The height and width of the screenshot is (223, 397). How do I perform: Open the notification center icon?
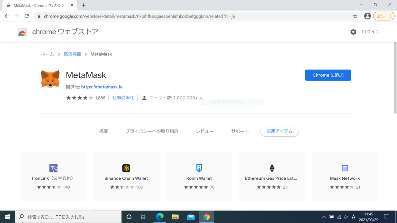tap(386, 217)
